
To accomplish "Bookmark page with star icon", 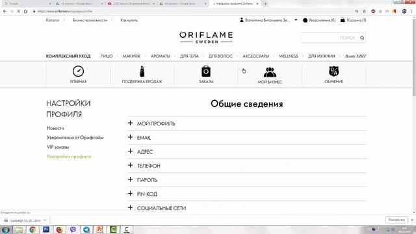I will [364, 12].
